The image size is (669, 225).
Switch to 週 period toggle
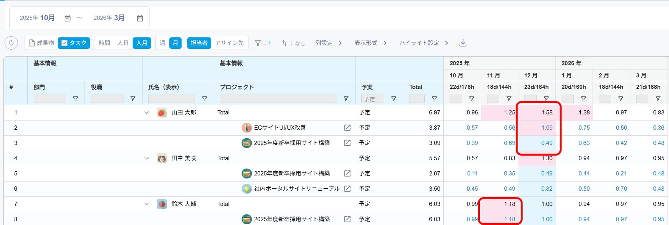162,43
